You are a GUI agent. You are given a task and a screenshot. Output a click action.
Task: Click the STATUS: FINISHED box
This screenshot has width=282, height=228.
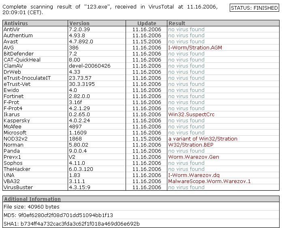click(x=254, y=8)
